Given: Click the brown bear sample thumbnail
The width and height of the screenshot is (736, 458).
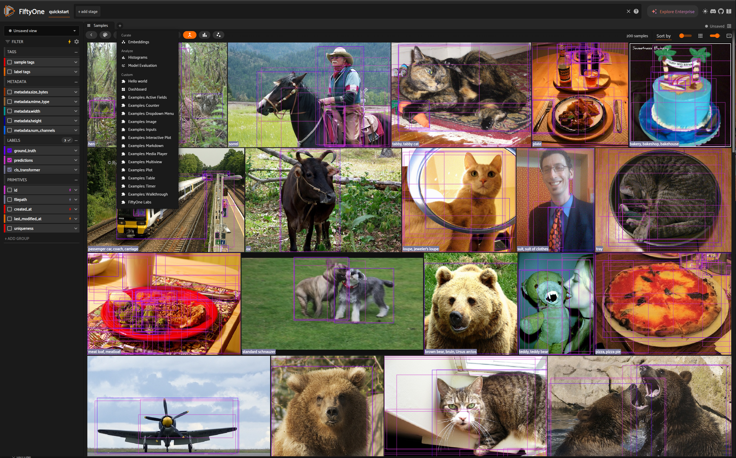Looking at the screenshot, I should 470,303.
